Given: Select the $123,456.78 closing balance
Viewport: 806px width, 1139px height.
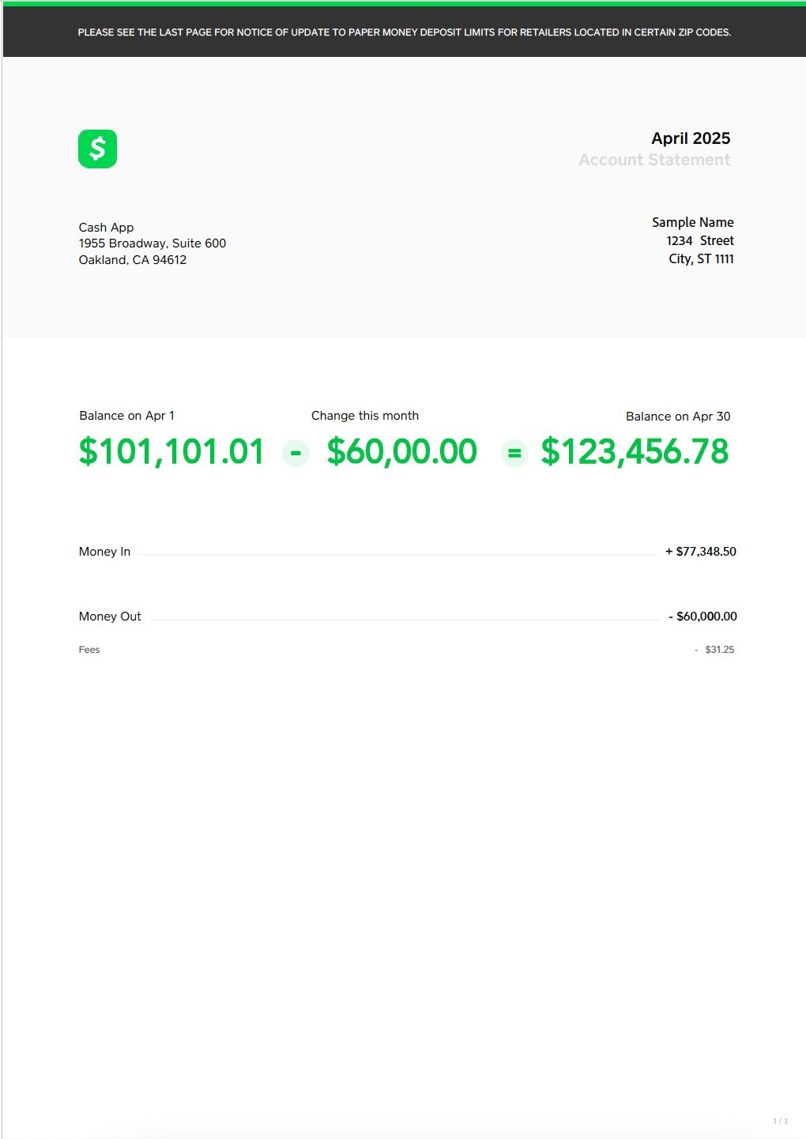Looking at the screenshot, I should (635, 451).
